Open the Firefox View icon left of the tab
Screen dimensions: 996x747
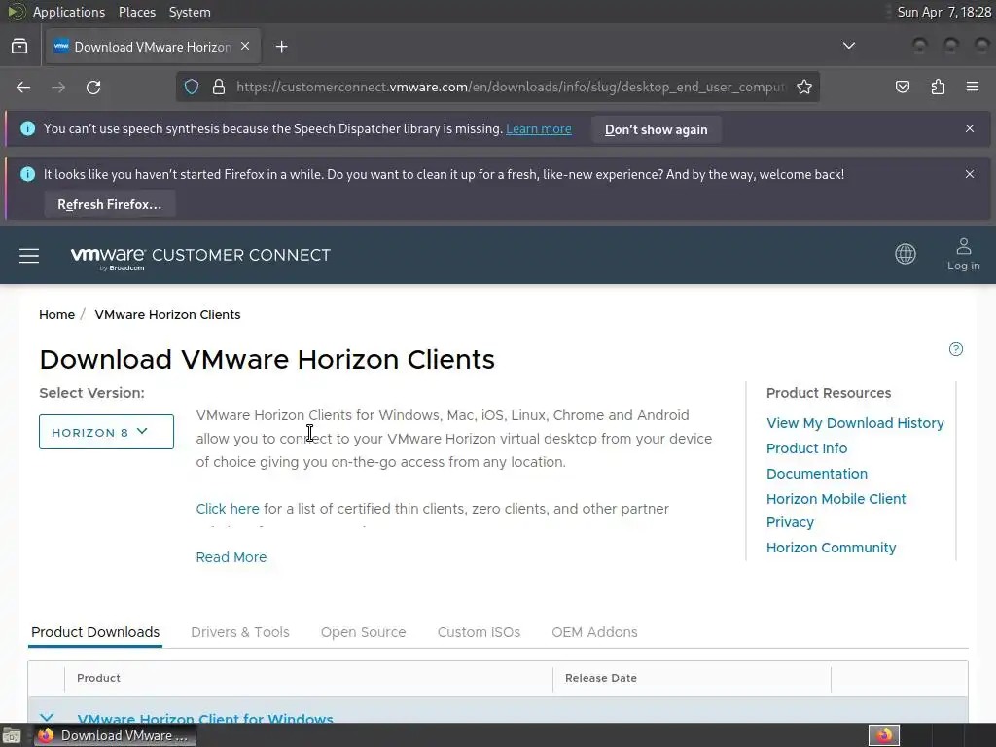pyautogui.click(x=19, y=47)
